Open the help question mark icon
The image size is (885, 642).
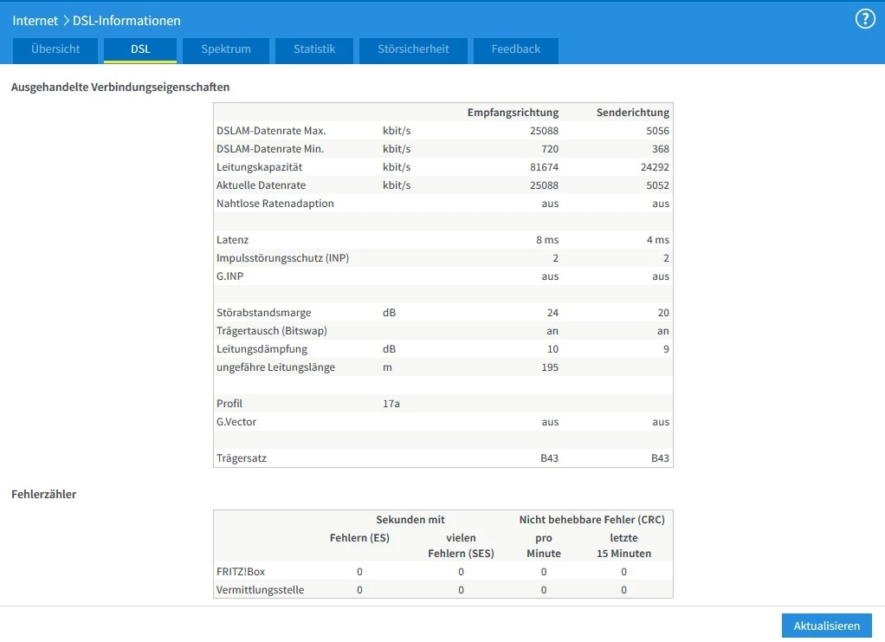pos(864,20)
